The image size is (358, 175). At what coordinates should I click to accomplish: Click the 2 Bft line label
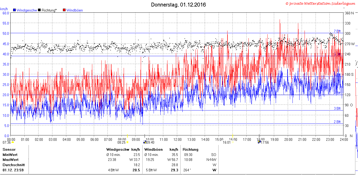pyautogui.click(x=337, y=122)
